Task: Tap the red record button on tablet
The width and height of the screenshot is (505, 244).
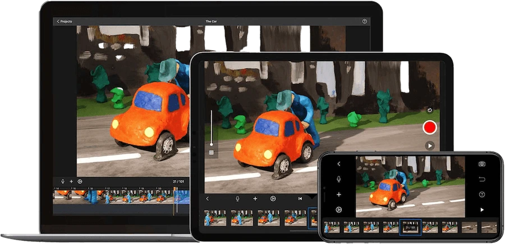Action: pos(429,128)
